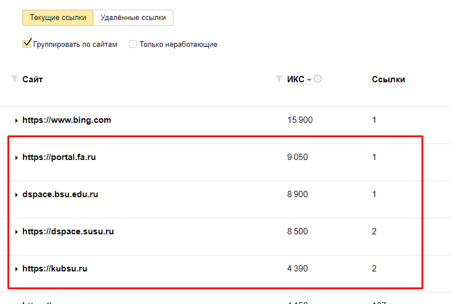Expand the dspace.bsu.edu.ru row
The width and height of the screenshot is (453, 304).
17,195
